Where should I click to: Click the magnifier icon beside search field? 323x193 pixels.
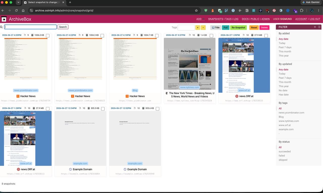pos(2,27)
